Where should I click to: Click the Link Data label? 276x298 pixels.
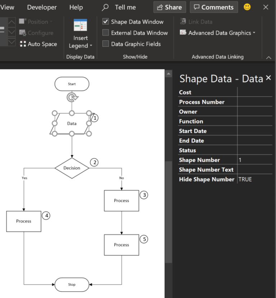point(200,22)
